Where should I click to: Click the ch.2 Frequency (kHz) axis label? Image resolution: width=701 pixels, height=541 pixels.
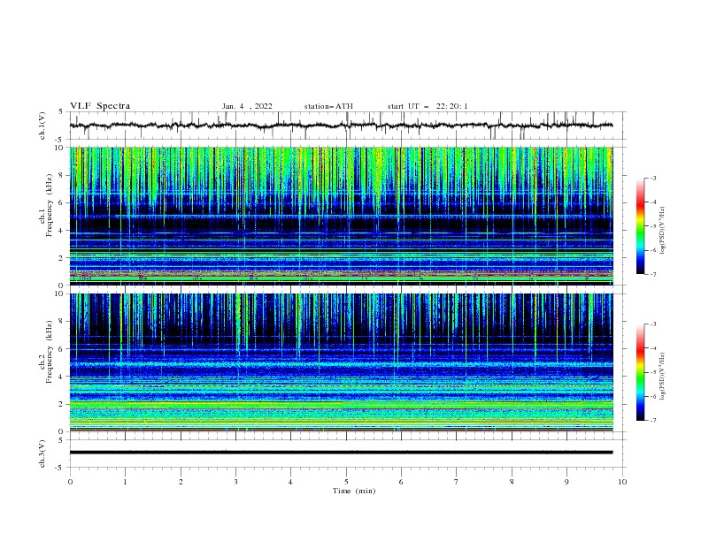pos(46,352)
